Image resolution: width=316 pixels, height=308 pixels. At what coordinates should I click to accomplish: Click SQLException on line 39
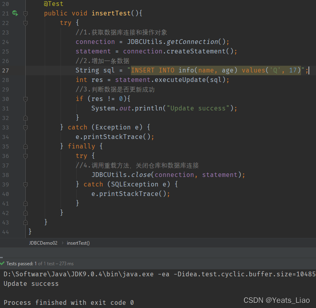pos(134,184)
